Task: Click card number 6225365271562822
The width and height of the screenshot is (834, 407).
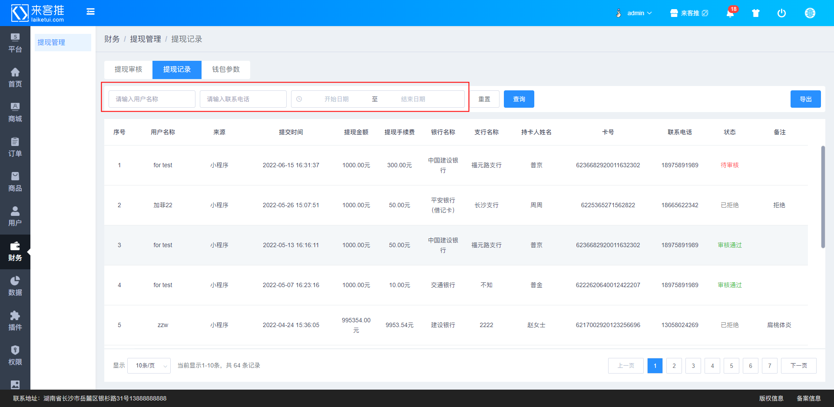Action: [x=608, y=205]
